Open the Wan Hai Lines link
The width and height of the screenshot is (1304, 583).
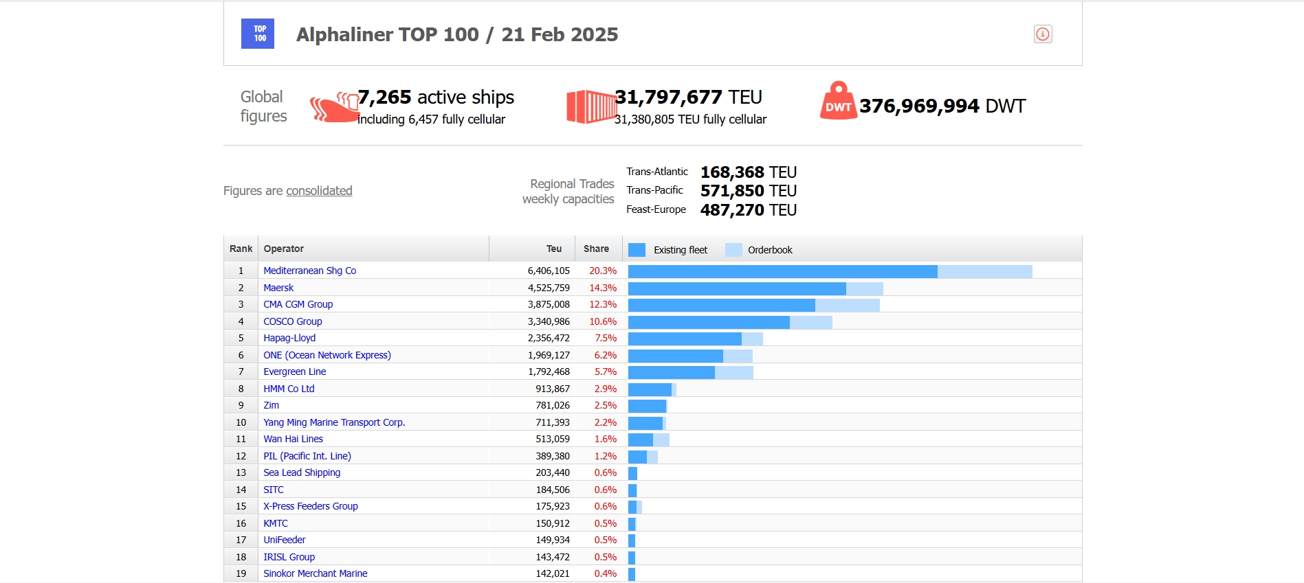[x=294, y=439]
